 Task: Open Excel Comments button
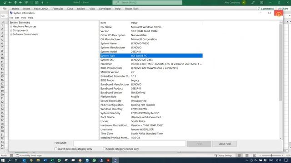pyautogui.click(x=266, y=9)
